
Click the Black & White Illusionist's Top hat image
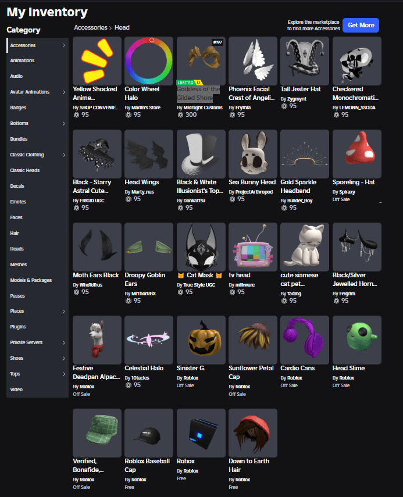tap(201, 153)
